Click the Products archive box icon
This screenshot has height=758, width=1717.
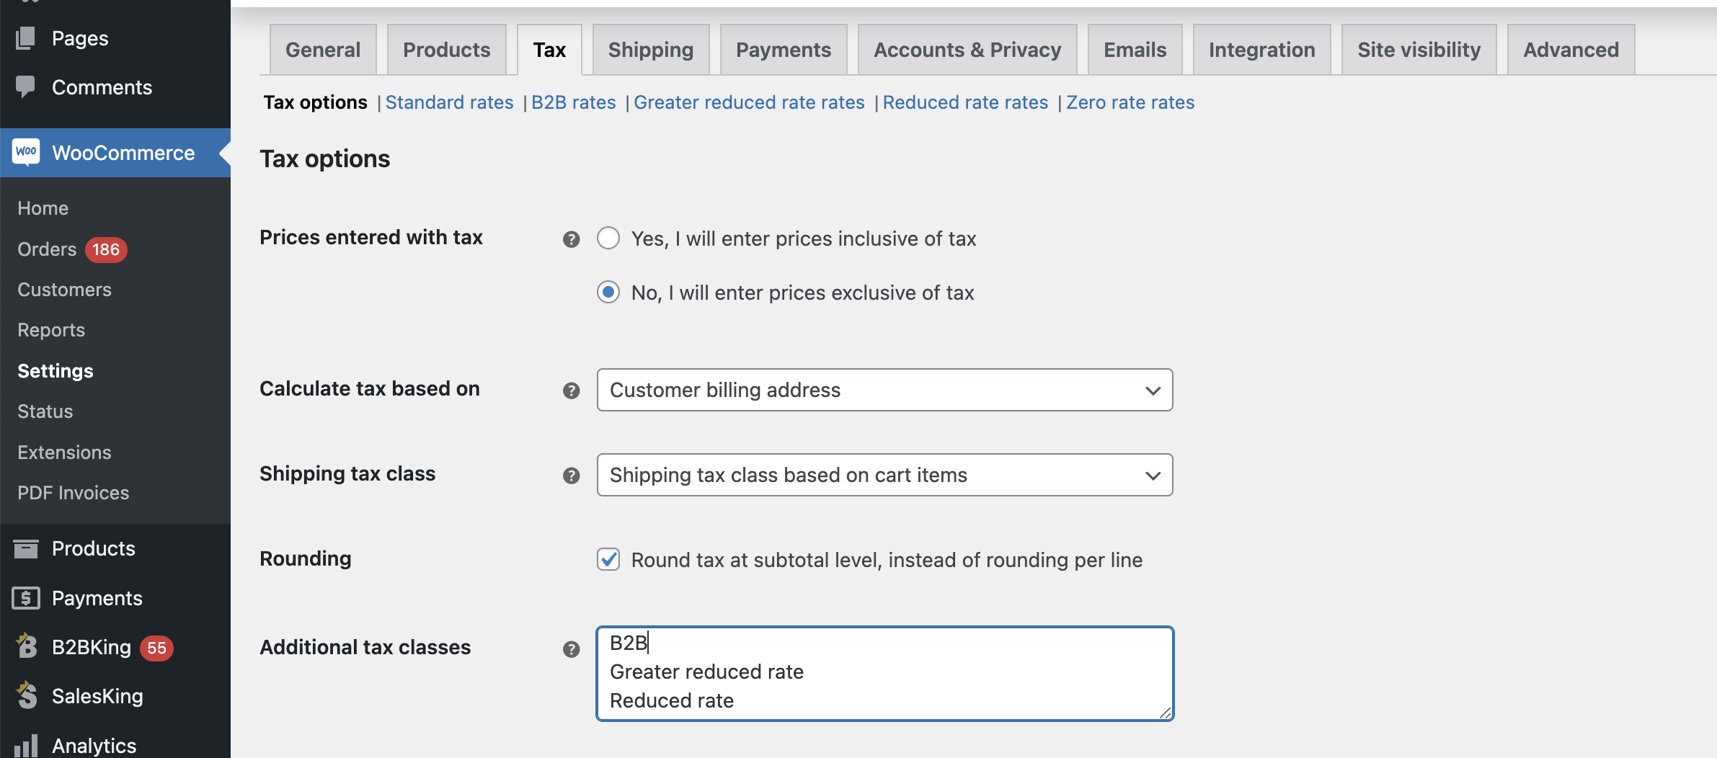coord(26,549)
